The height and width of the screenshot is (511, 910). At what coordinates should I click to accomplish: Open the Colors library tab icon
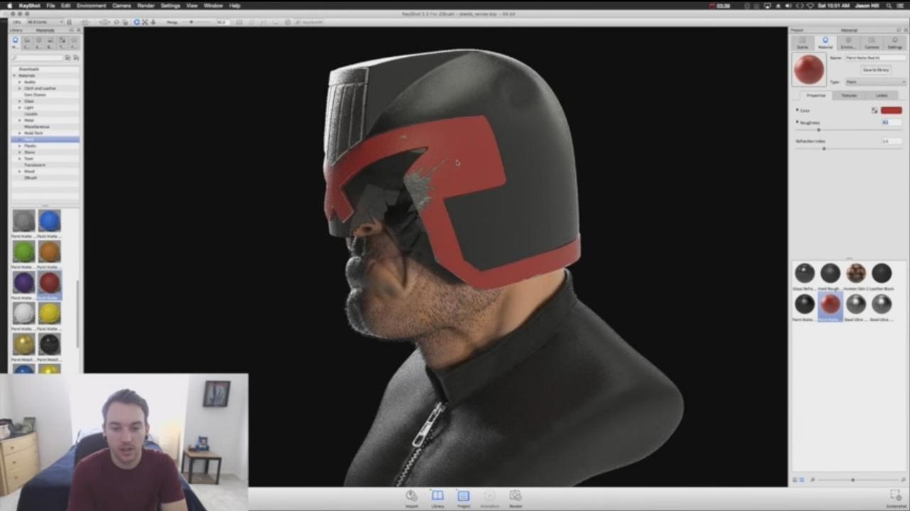(27, 42)
